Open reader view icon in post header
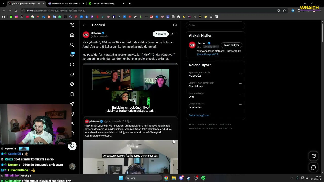The width and height of the screenshot is (324, 182). point(175,25)
